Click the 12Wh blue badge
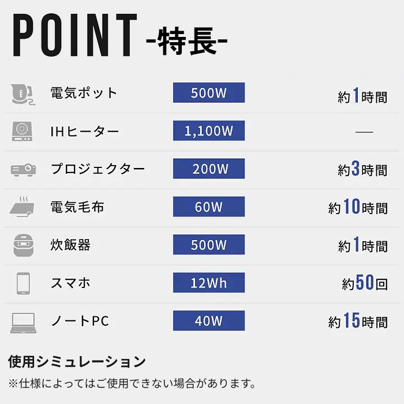This screenshot has width=404, height=404. coord(209,283)
